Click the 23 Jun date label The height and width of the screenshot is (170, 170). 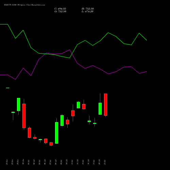7,162
